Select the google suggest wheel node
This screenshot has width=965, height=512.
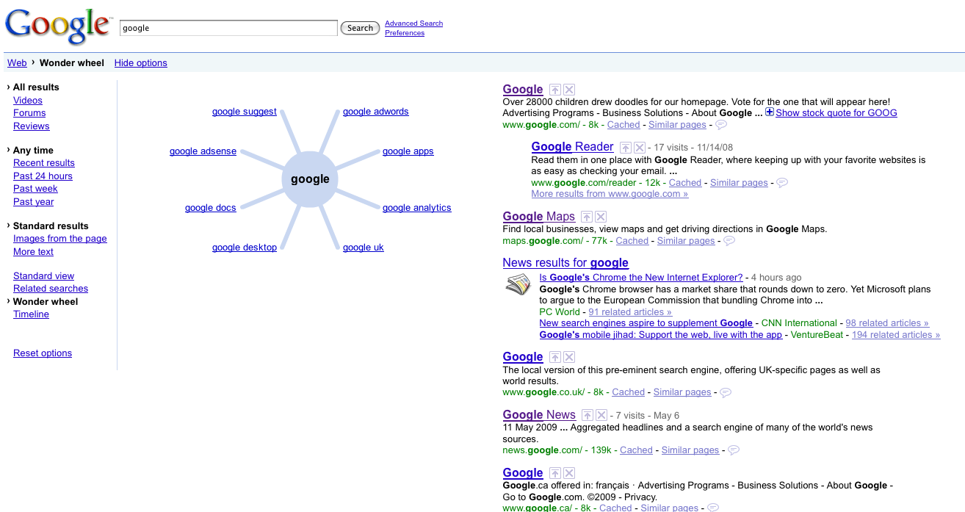pyautogui.click(x=245, y=112)
